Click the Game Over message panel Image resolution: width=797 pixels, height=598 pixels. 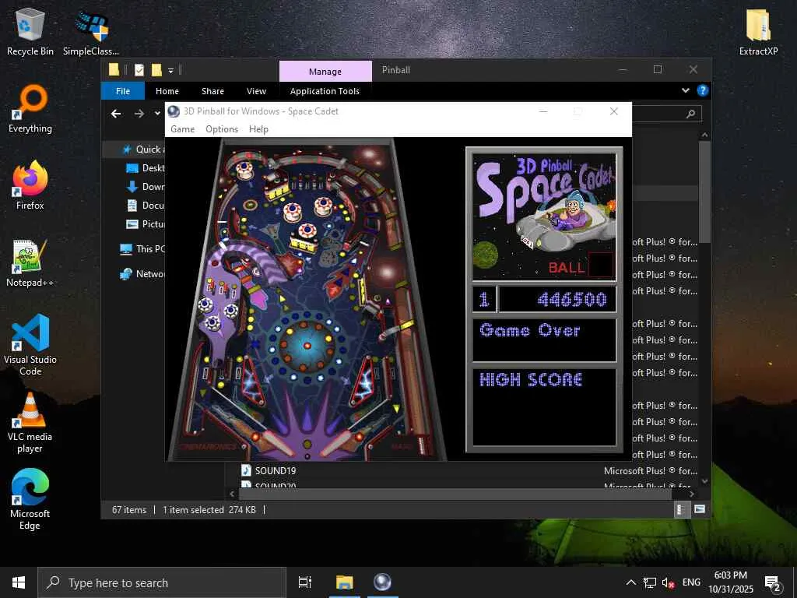[x=544, y=339]
